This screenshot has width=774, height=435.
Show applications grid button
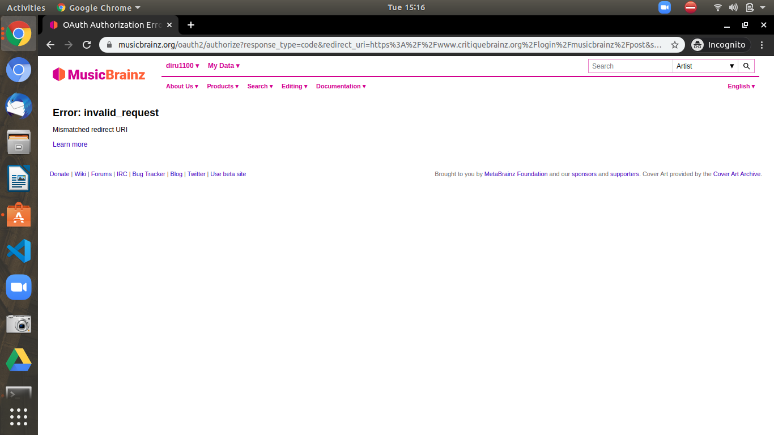click(19, 417)
